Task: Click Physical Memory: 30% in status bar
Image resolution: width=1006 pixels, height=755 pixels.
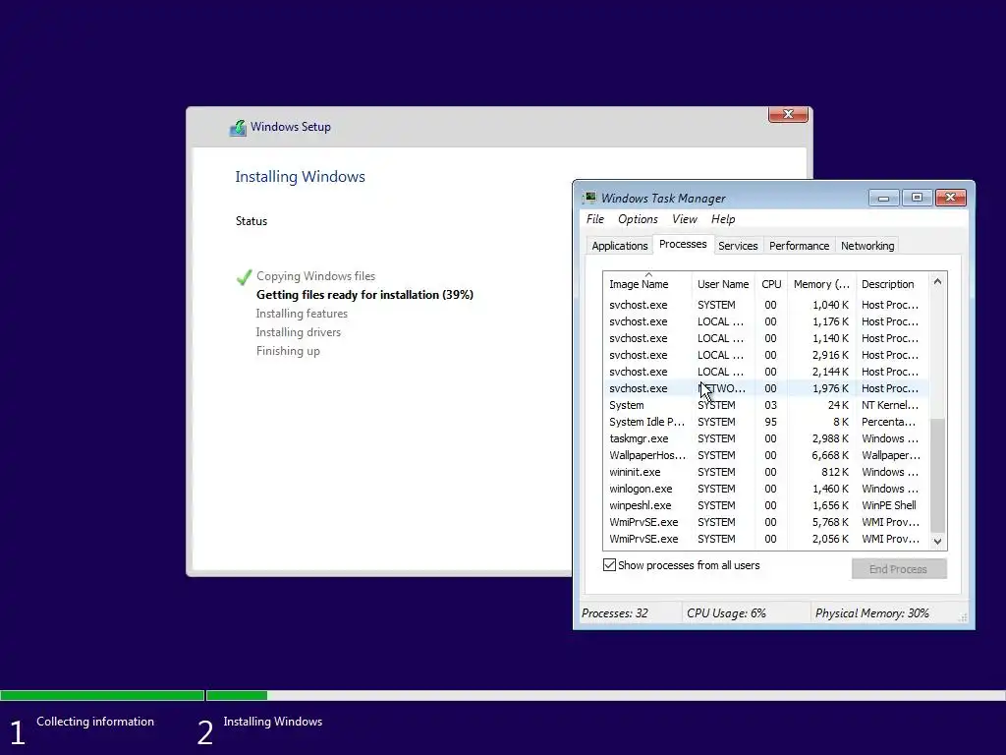Action: tap(872, 613)
